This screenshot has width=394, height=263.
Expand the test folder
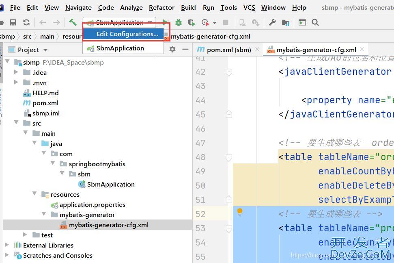point(25,235)
